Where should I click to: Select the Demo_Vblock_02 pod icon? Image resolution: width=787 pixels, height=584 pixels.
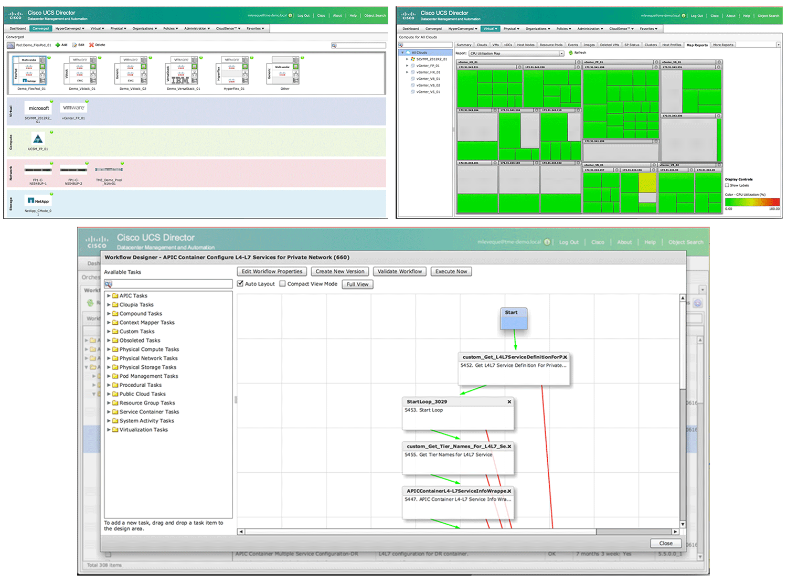tap(131, 70)
